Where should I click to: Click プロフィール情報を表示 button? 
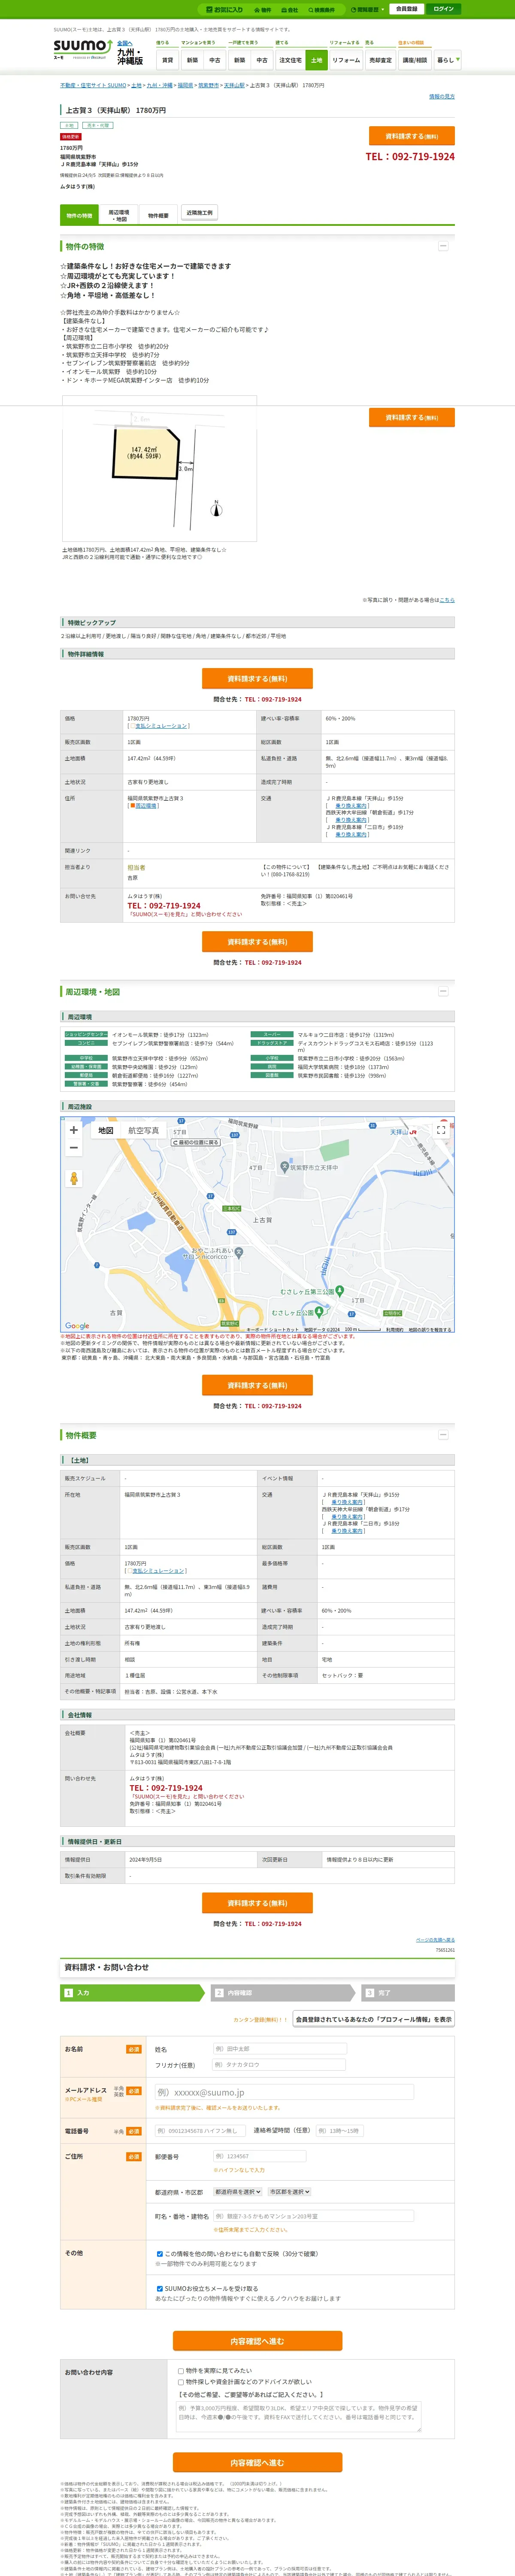[x=374, y=2019]
